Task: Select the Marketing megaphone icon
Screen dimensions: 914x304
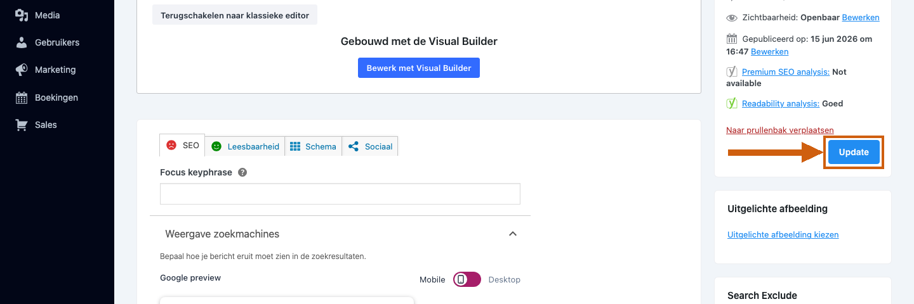Action: (x=22, y=70)
